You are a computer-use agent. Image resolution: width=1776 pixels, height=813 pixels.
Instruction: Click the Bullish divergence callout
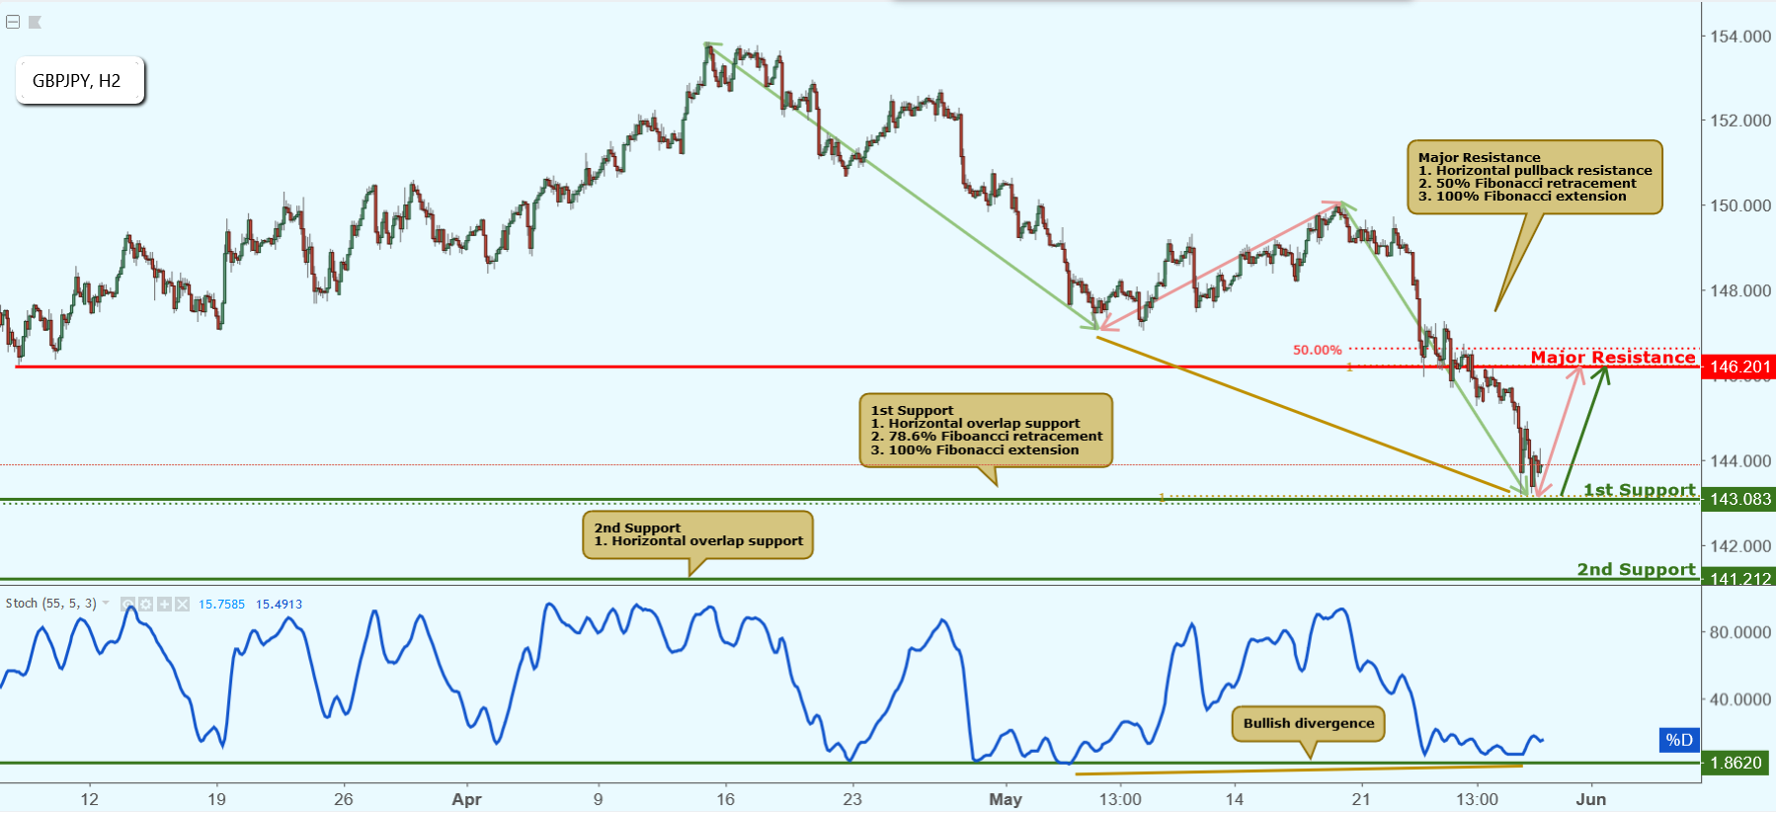click(x=1309, y=723)
